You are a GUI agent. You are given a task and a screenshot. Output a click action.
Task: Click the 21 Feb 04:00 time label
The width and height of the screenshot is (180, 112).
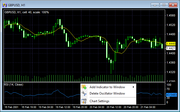pos(148,107)
